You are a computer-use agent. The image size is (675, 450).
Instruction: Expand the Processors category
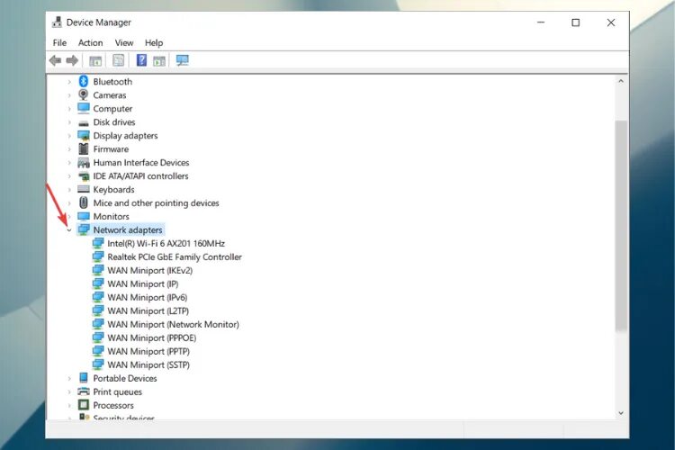(69, 405)
